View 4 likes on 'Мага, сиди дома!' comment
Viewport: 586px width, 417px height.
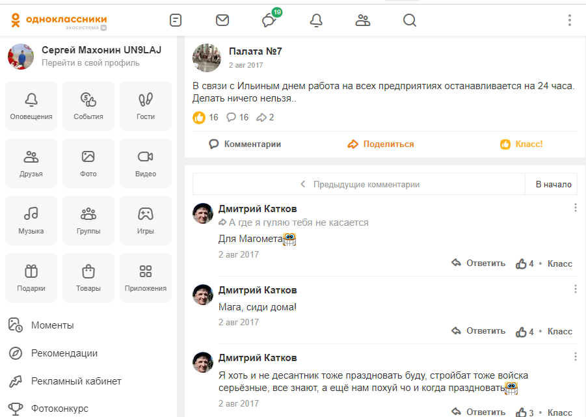tap(525, 332)
